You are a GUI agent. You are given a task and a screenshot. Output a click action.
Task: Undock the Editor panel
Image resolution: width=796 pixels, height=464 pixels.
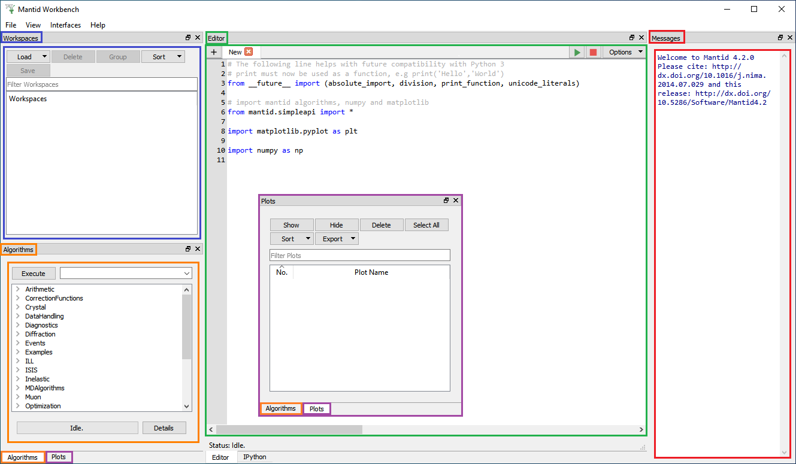point(632,38)
